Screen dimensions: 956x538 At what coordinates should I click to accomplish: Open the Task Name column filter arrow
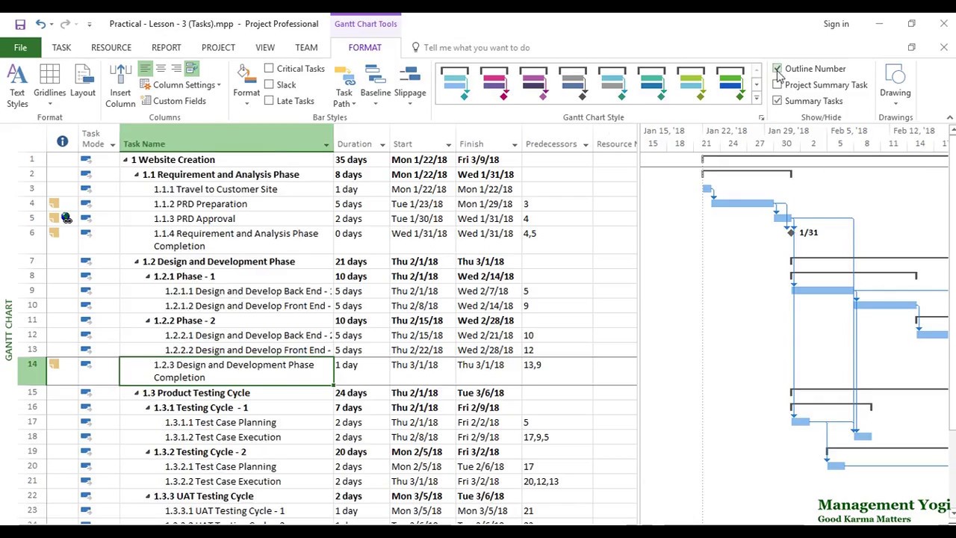(x=326, y=144)
